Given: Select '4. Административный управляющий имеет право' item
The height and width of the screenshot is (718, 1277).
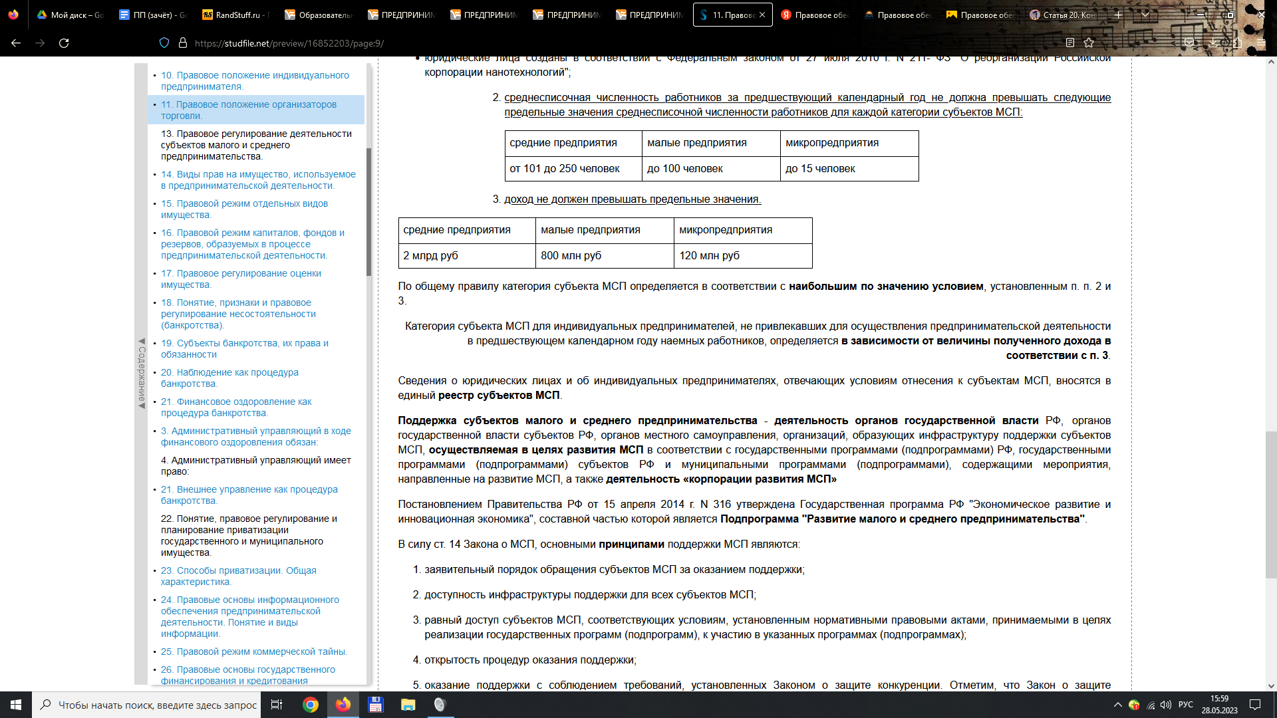Looking at the screenshot, I should click(x=256, y=465).
